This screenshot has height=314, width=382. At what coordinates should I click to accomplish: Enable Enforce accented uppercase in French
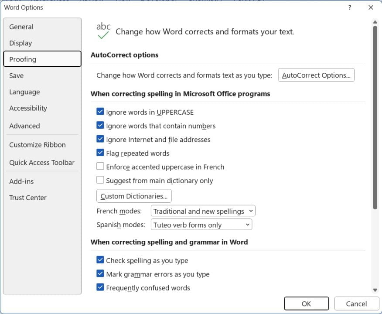click(x=100, y=167)
